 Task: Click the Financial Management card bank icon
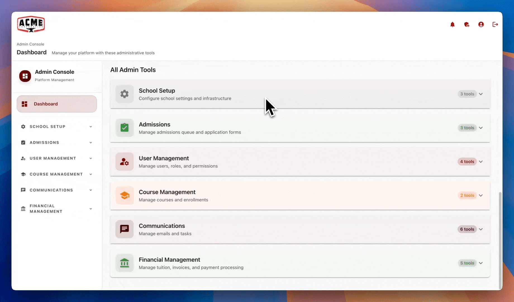[x=125, y=263]
